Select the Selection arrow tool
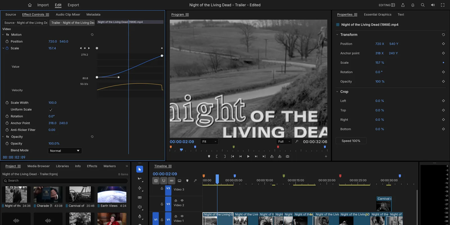The width and height of the screenshot is (450, 225). (x=139, y=169)
